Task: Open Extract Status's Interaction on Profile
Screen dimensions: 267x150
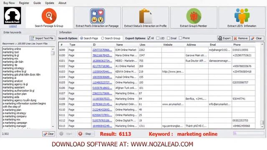Action: pos(146,17)
